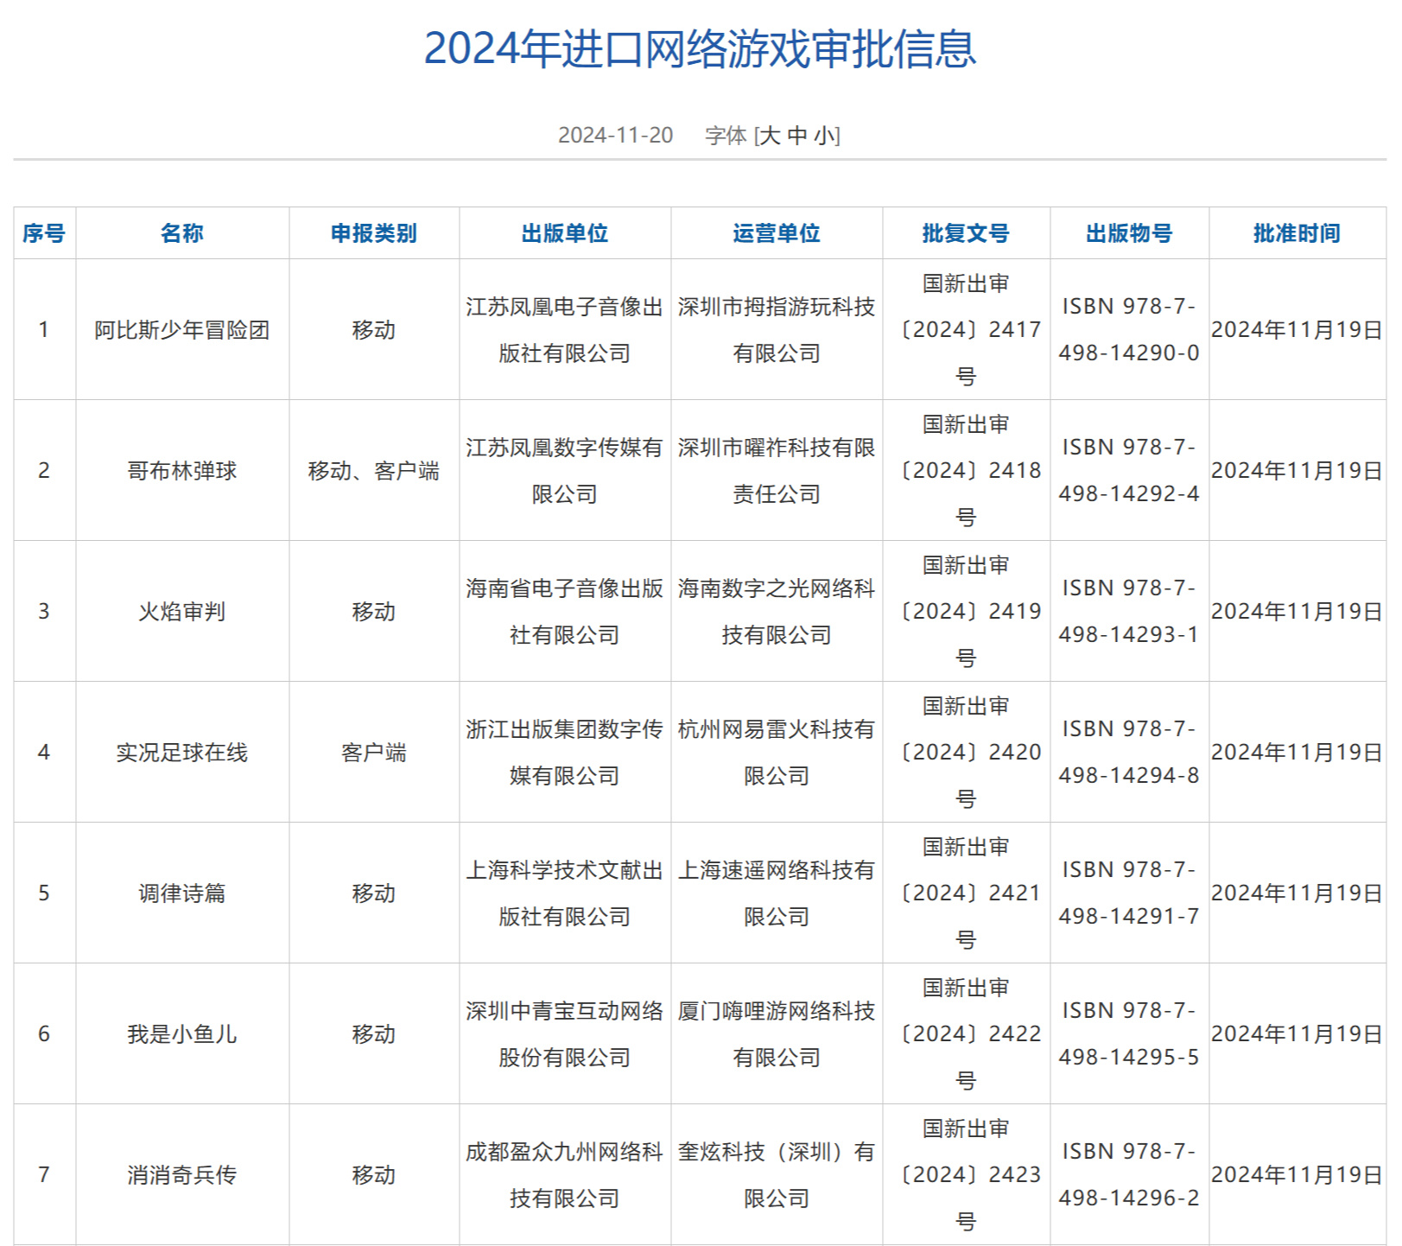Click approval date in 阿比斯少年冒险团 row
The width and height of the screenshot is (1402, 1246).
click(x=1297, y=330)
